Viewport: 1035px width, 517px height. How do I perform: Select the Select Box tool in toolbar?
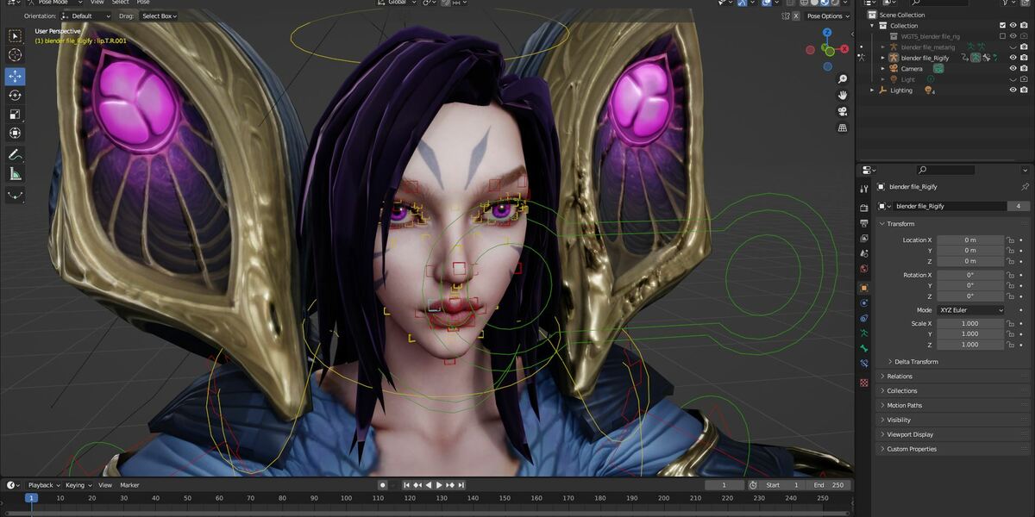(x=16, y=36)
